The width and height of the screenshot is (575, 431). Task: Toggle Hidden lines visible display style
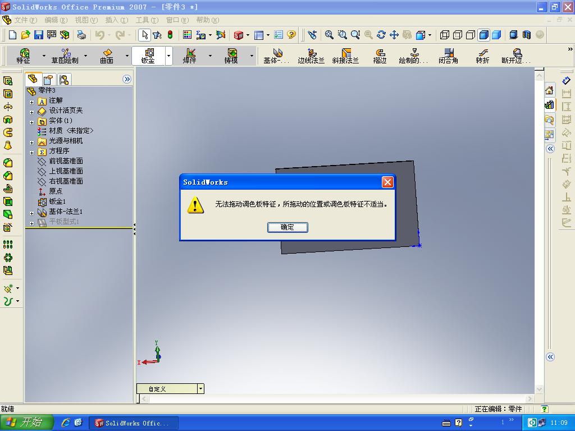(x=458, y=35)
